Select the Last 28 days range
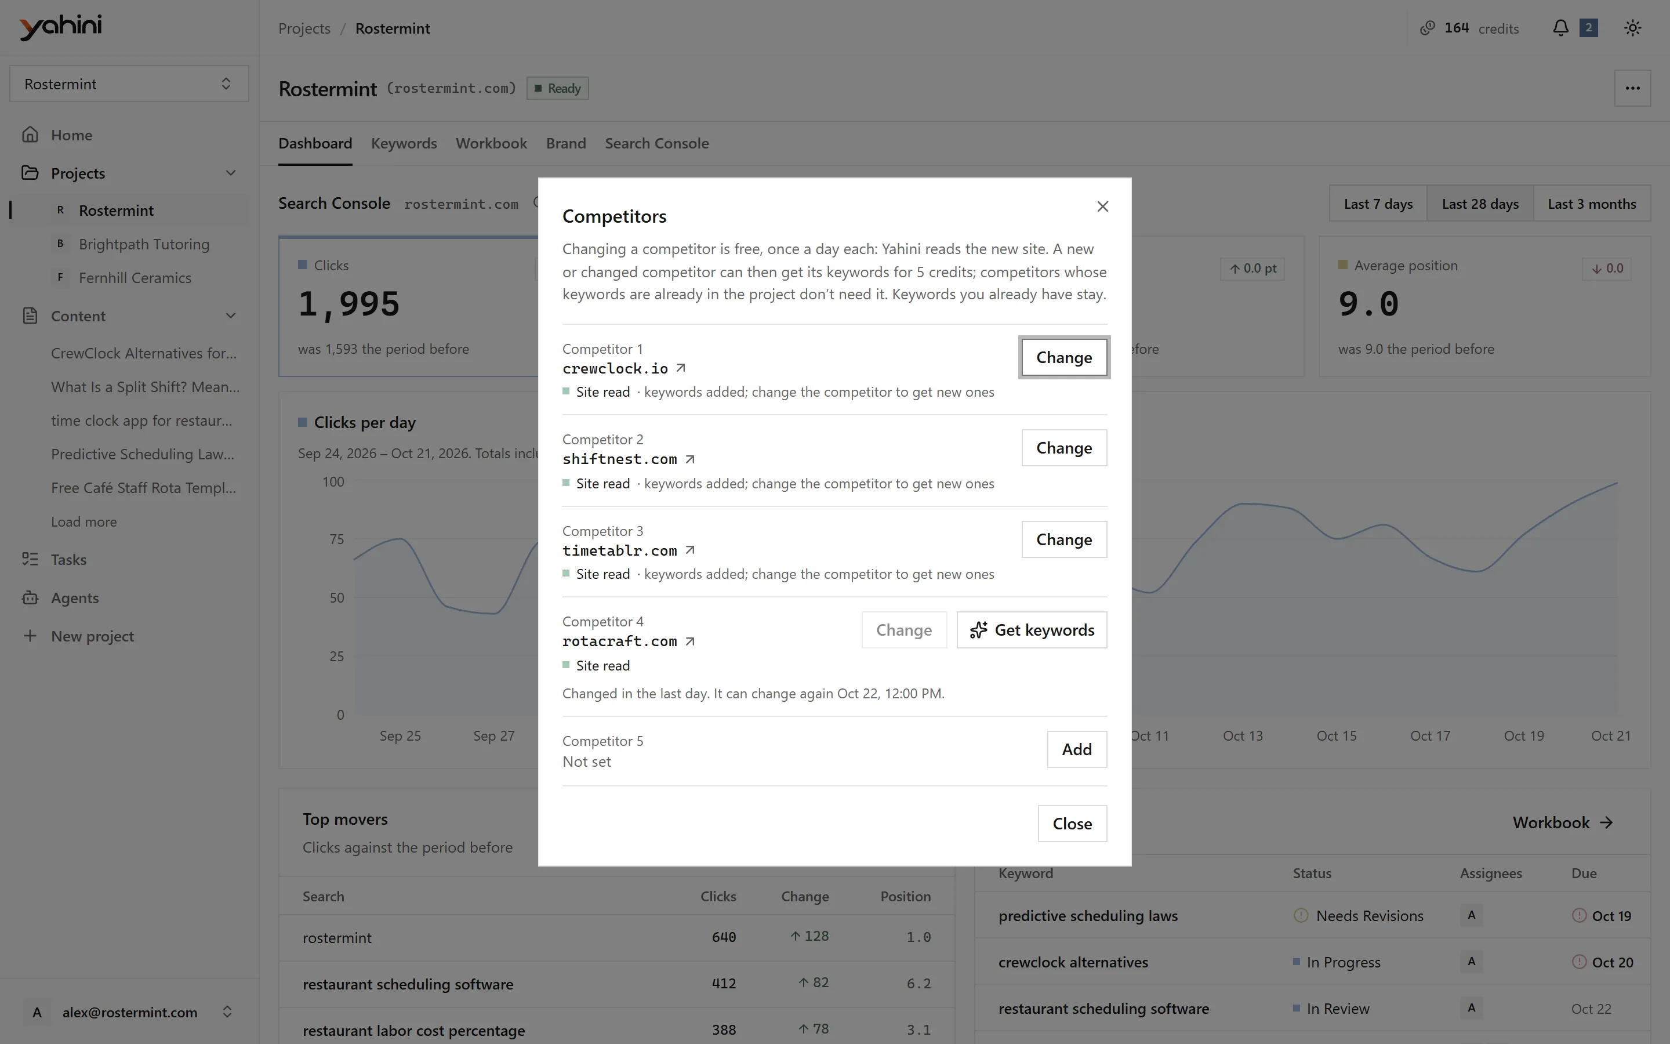The height and width of the screenshot is (1044, 1670). click(x=1480, y=204)
